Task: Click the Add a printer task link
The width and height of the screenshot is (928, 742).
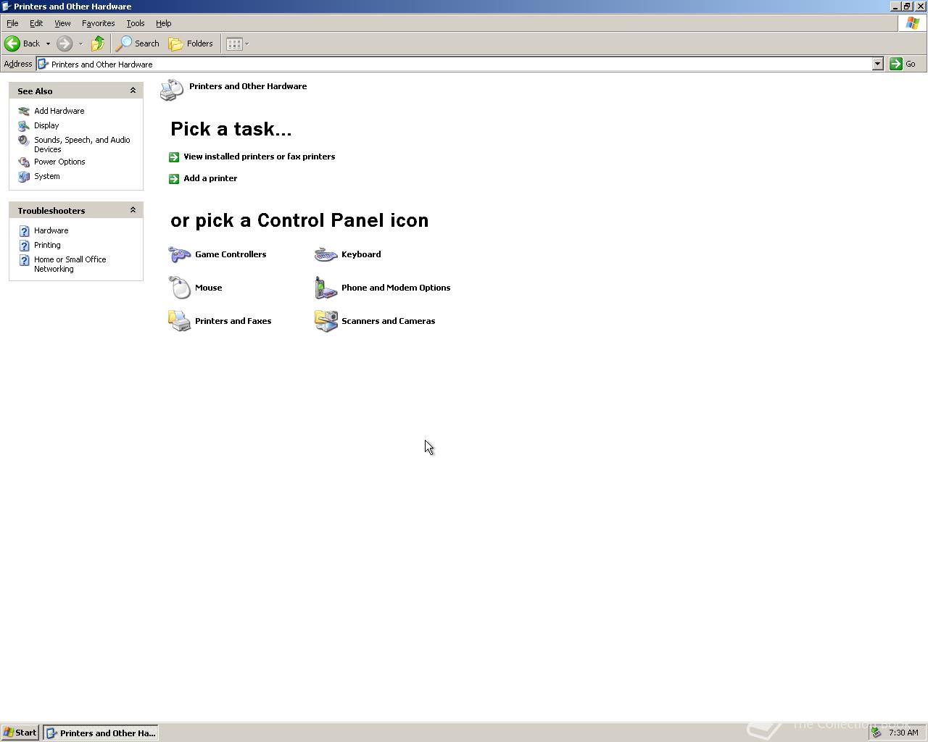Action: click(210, 178)
